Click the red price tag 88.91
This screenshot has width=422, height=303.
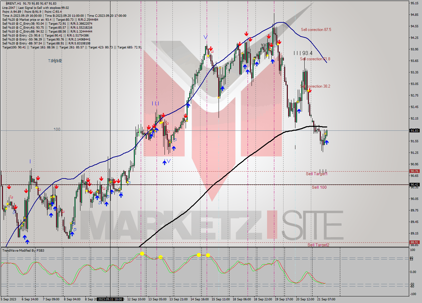tap(414, 242)
